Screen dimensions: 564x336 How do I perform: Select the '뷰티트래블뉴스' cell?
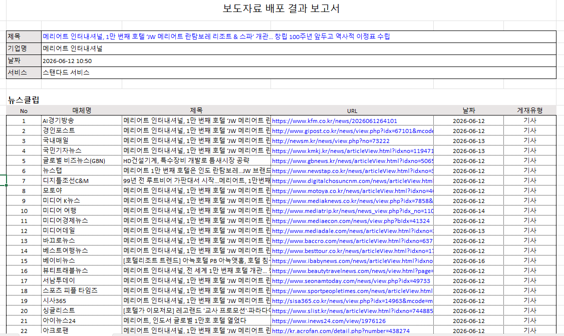(82, 270)
